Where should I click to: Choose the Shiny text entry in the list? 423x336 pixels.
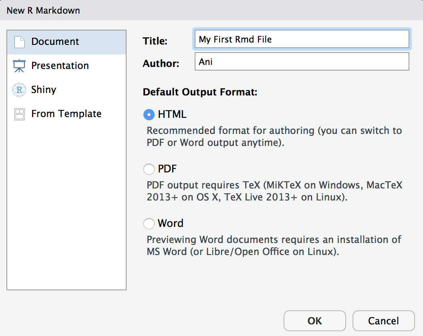click(x=44, y=90)
